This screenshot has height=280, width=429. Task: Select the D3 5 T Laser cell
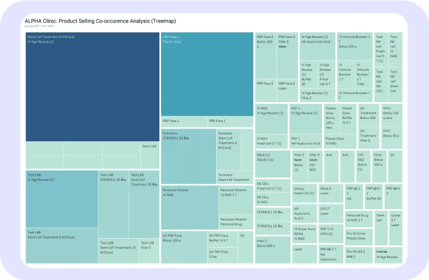[331, 214]
